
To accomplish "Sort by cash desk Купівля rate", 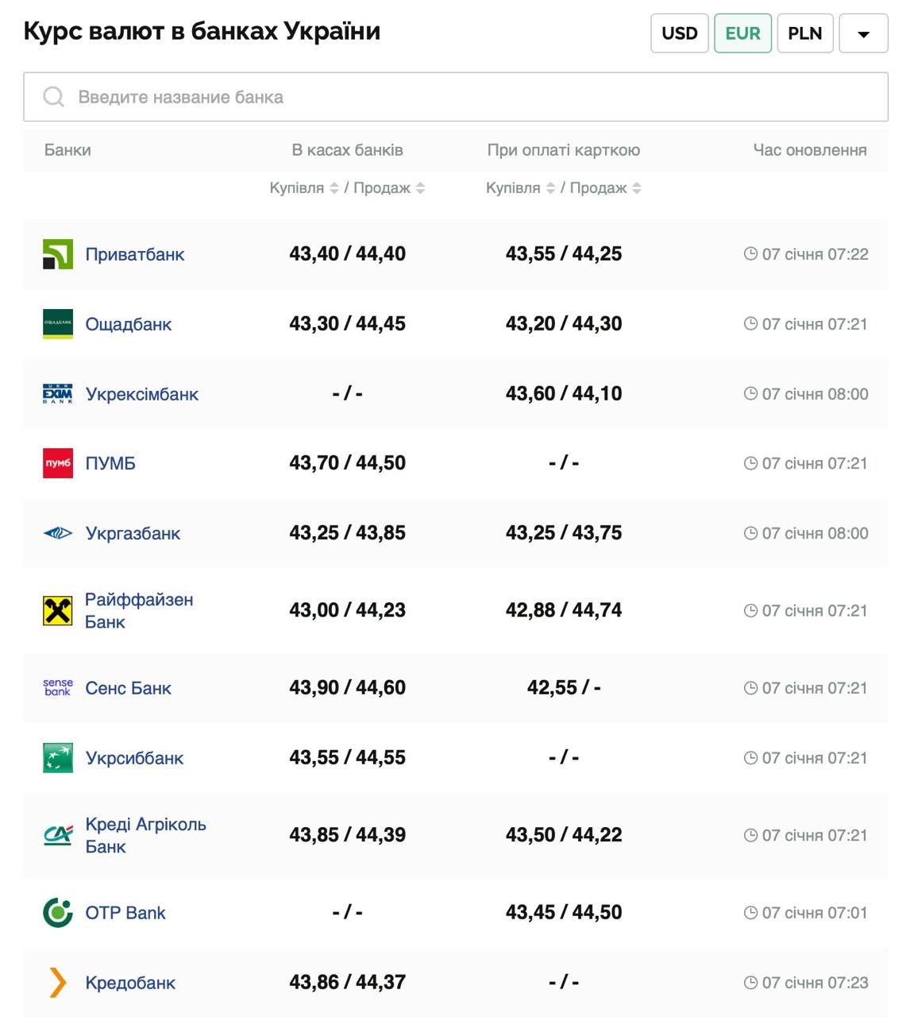I will [x=334, y=188].
